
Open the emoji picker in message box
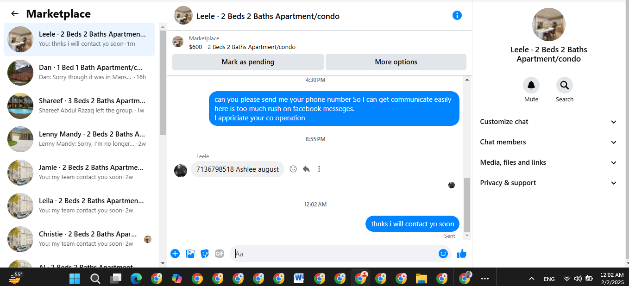pyautogui.click(x=443, y=254)
